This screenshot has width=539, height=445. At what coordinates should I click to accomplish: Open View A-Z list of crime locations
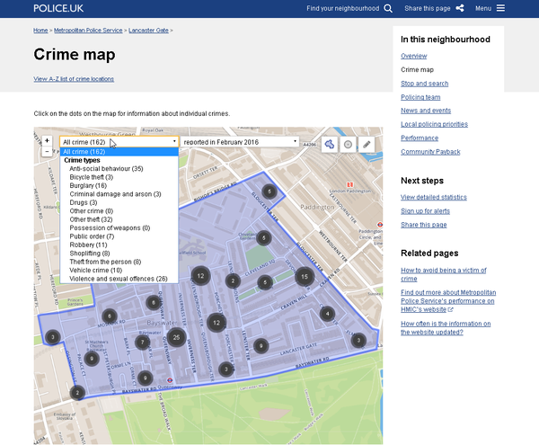[x=74, y=79]
